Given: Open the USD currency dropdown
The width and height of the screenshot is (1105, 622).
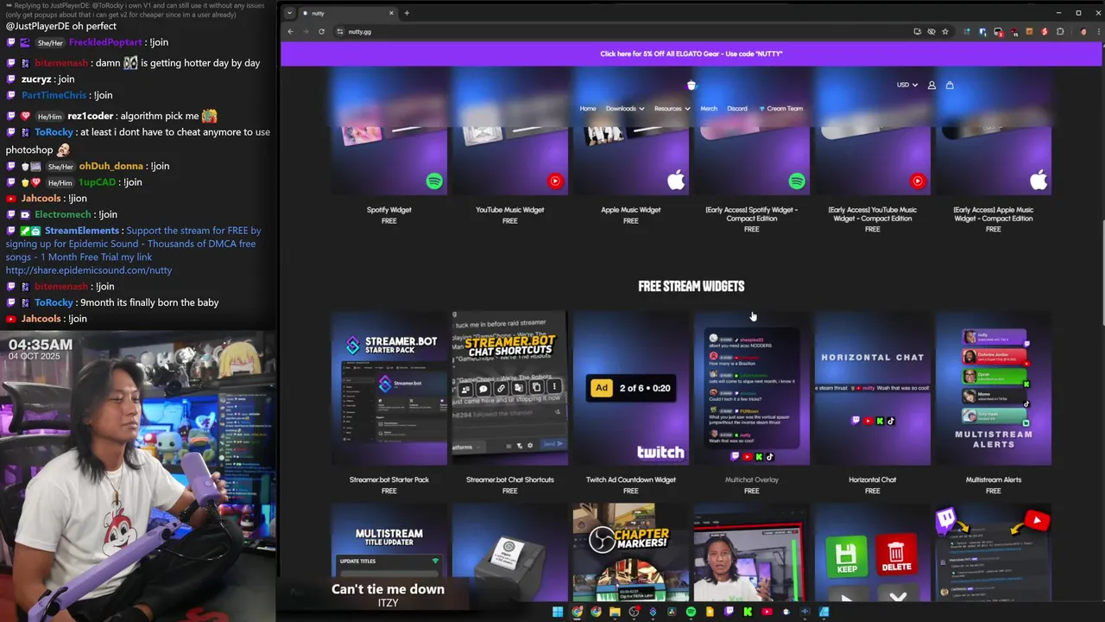Looking at the screenshot, I should [x=906, y=85].
